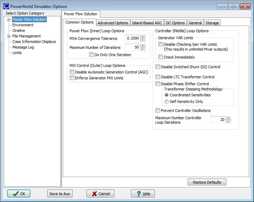Increase Controller Loop Iterations up arrow

coord(228,118)
